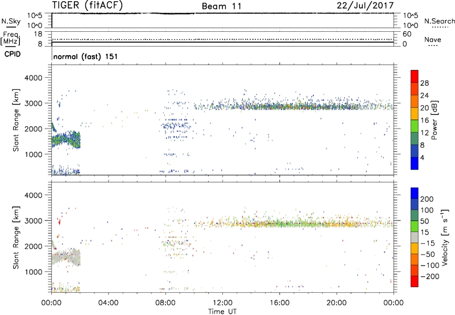Click the 4000 tick of velocity panel
The image size is (455, 315).
point(34,195)
